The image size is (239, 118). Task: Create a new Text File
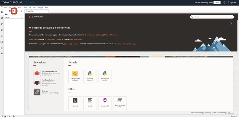pos(90,103)
